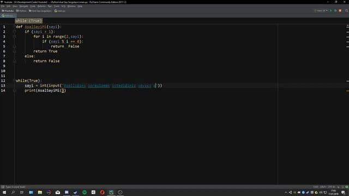
Task: Start debugging with the bug icon
Action: [335, 11]
